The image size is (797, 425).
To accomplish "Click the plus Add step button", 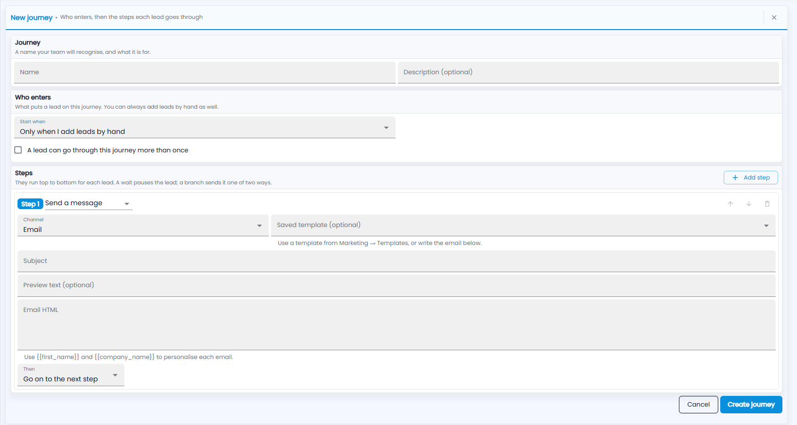I will tap(750, 178).
